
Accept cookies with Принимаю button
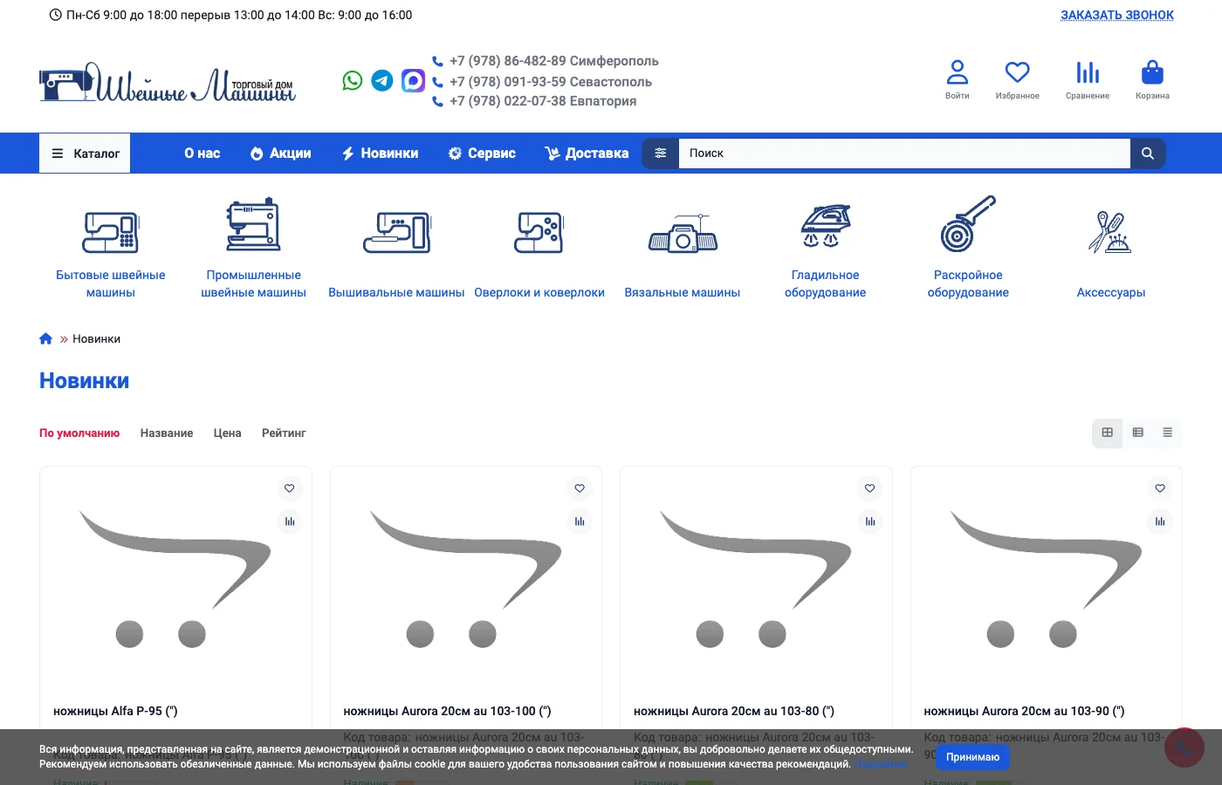[972, 757]
